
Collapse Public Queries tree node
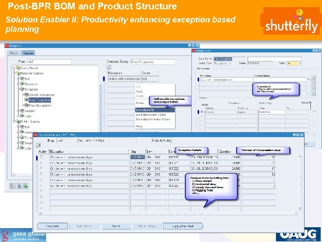(x=14, y=121)
